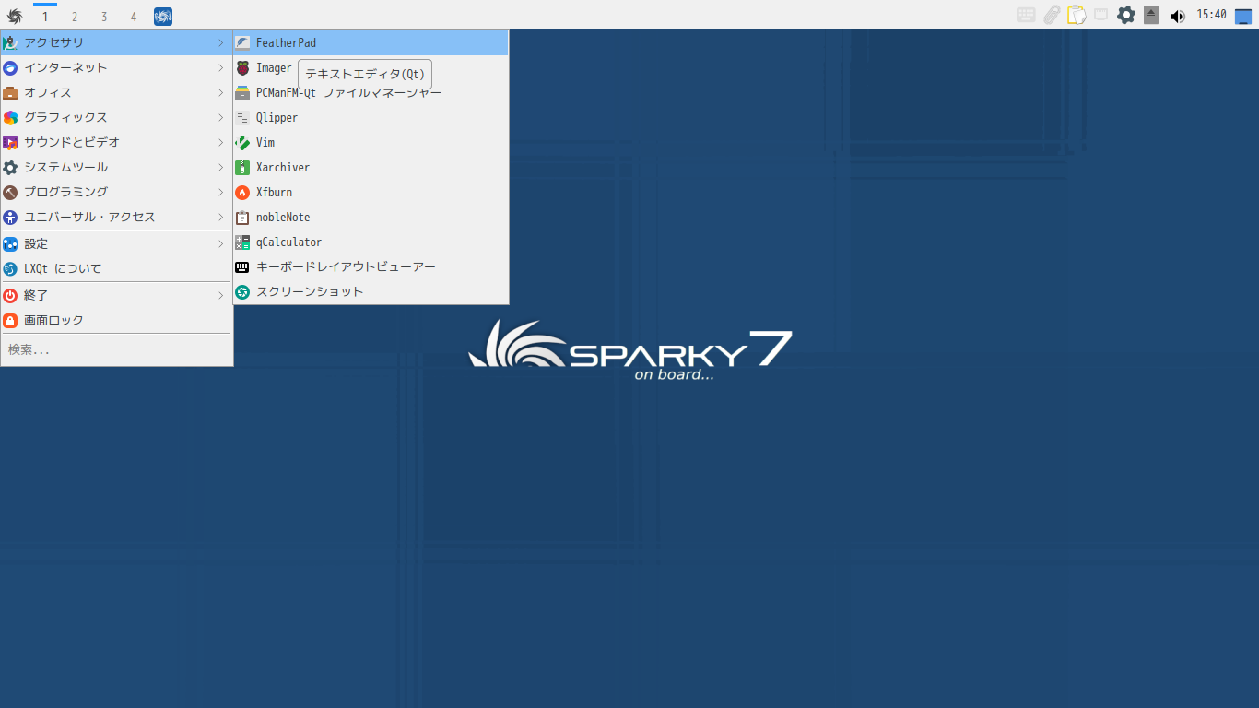The width and height of the screenshot is (1259, 708).
Task: Open PCManFM-Qt file manager icon
Action: click(x=242, y=93)
